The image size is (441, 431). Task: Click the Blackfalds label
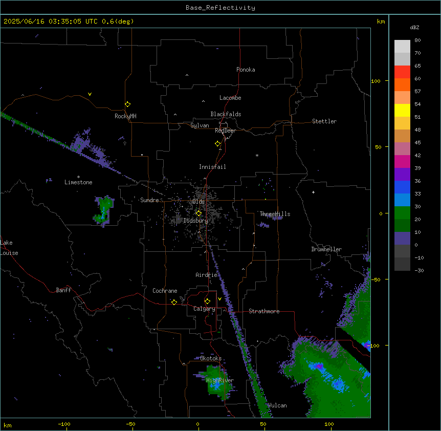click(226, 114)
